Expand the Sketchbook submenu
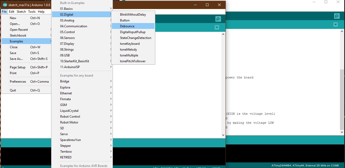The width and height of the screenshot is (345, 168). click(x=26, y=36)
